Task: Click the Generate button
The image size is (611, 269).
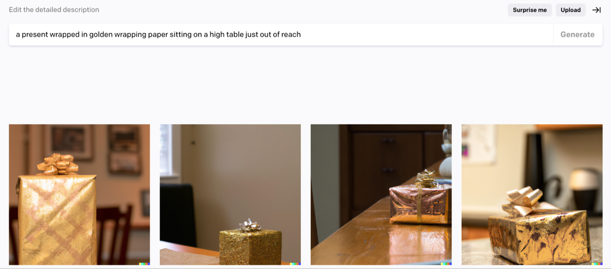Action: (577, 35)
